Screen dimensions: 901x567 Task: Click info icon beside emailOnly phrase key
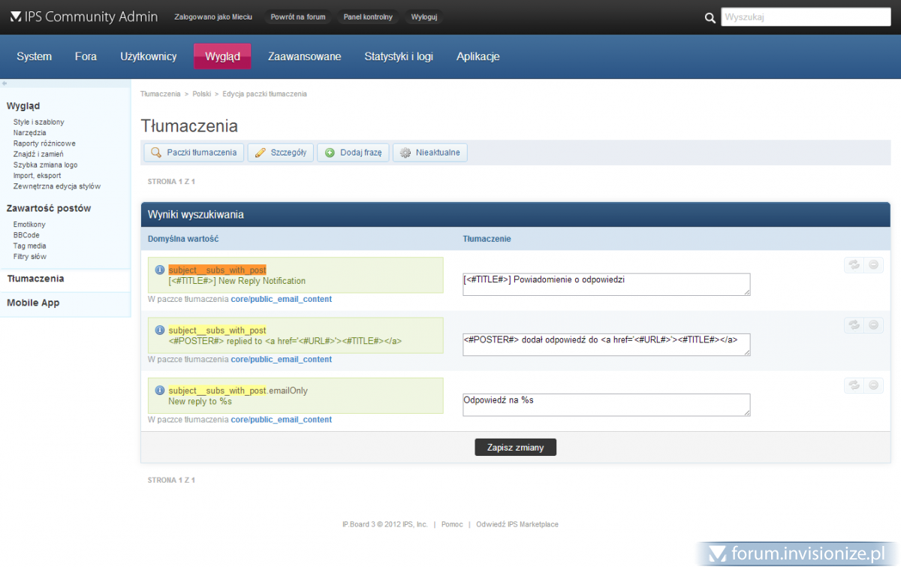point(160,391)
